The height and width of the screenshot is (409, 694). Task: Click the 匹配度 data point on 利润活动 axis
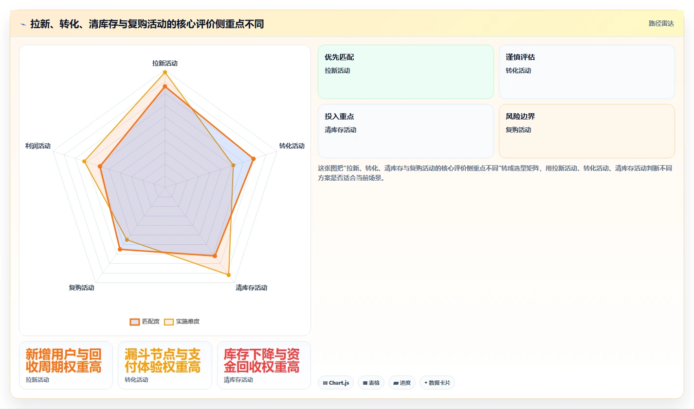click(x=100, y=166)
